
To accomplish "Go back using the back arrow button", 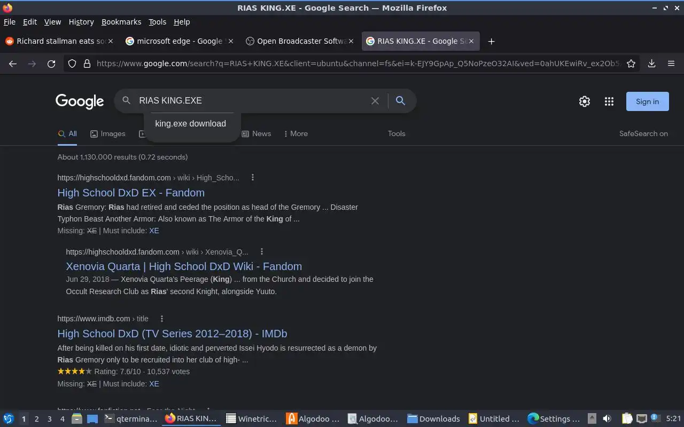I will (x=13, y=64).
